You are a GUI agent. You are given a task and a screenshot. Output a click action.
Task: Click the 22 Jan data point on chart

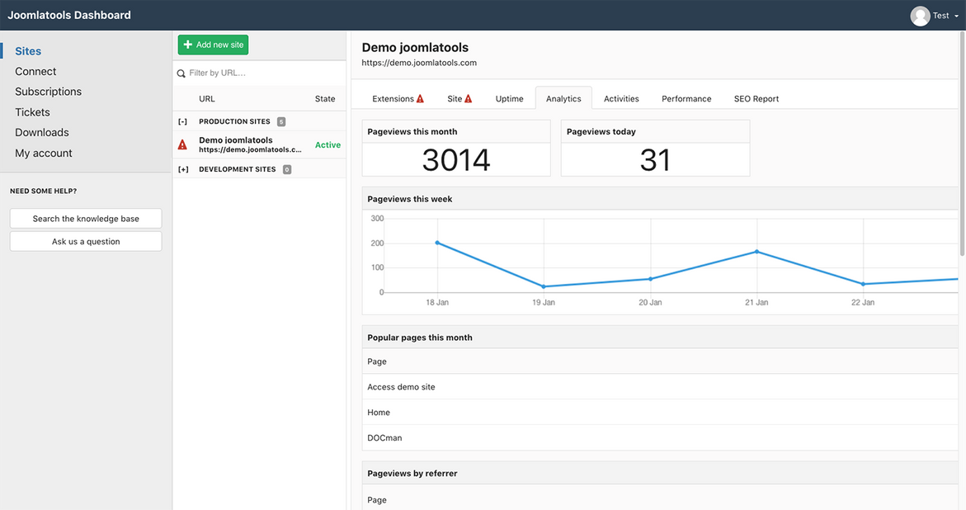[863, 284]
